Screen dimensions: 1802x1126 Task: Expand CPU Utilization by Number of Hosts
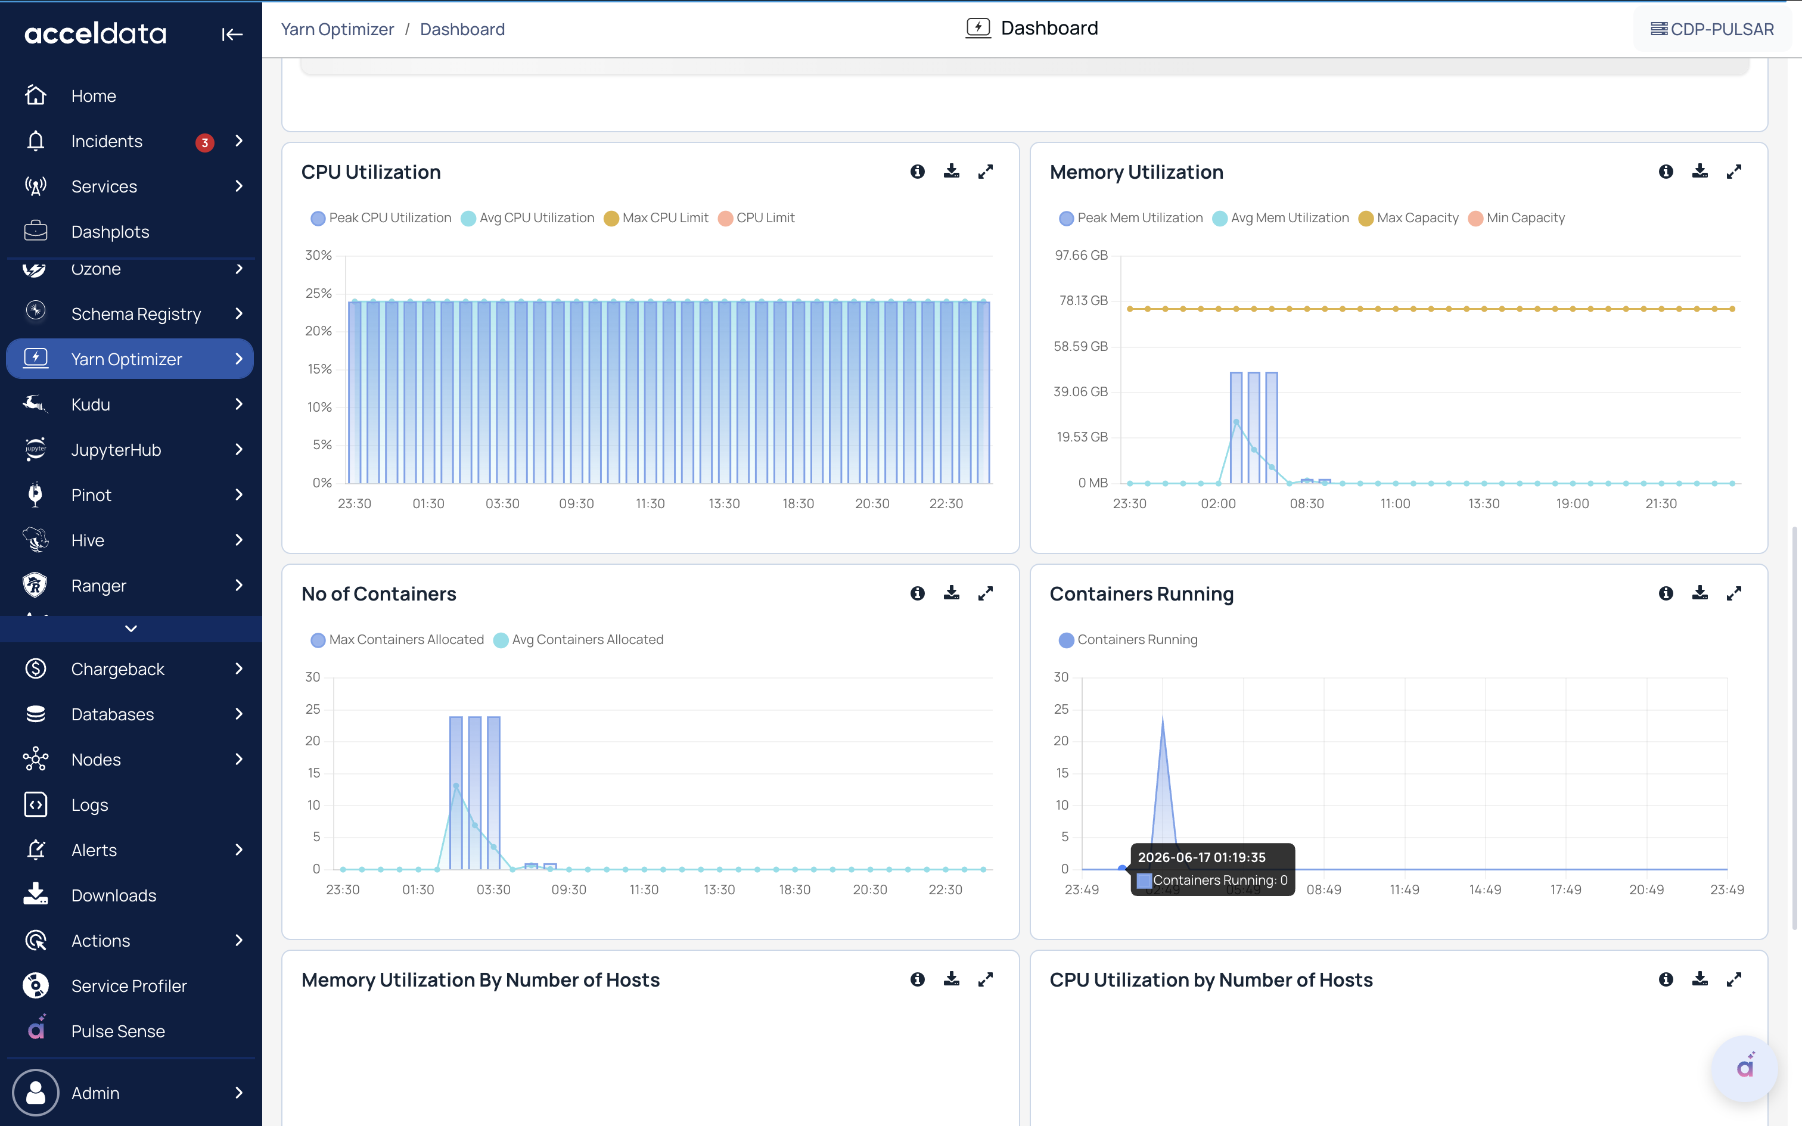point(1733,979)
